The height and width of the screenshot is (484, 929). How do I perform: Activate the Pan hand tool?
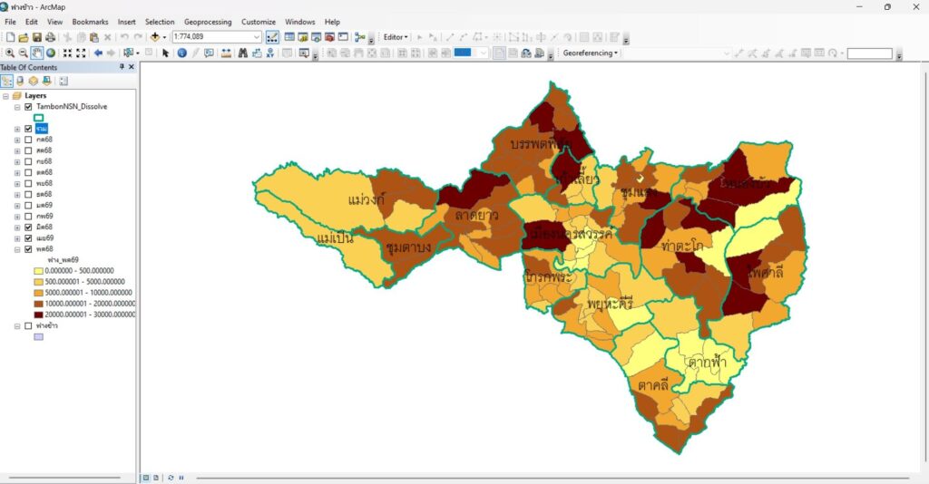click(x=37, y=53)
